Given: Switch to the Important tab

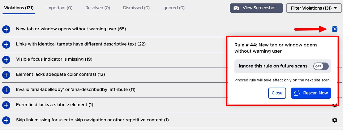Looking at the screenshot, I should pos(59,8).
